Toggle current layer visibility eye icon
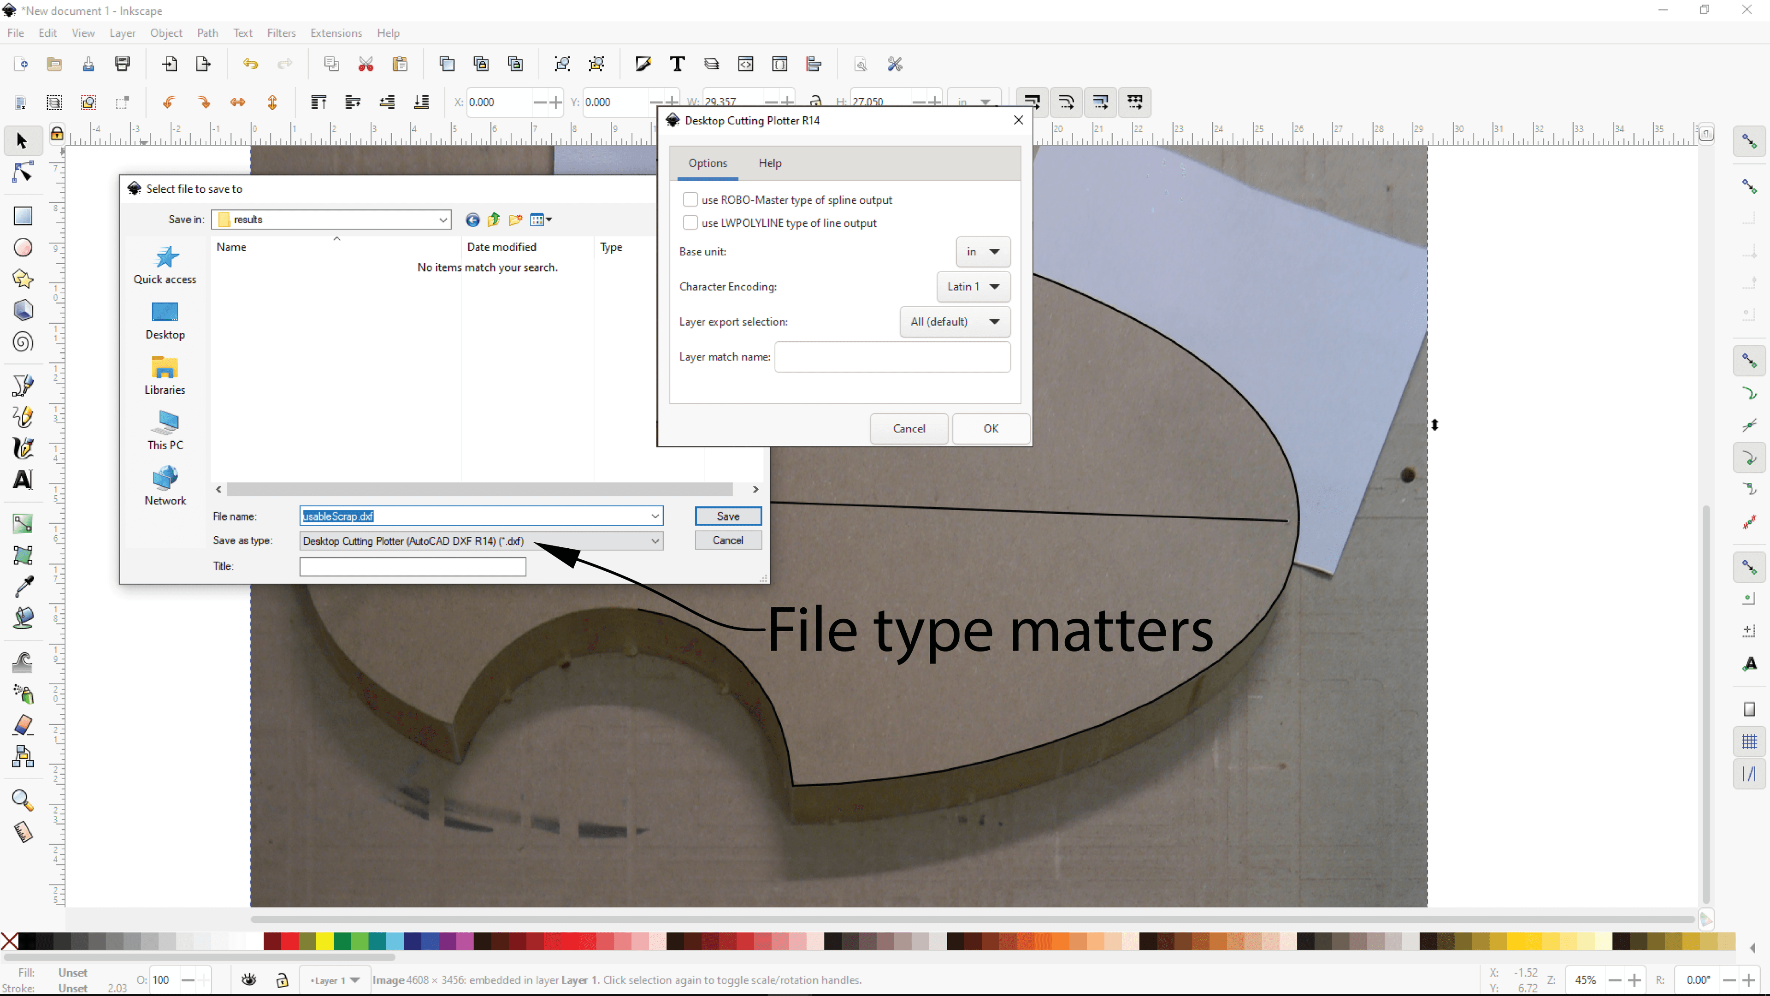Screen dimensions: 1770x996 click(249, 979)
